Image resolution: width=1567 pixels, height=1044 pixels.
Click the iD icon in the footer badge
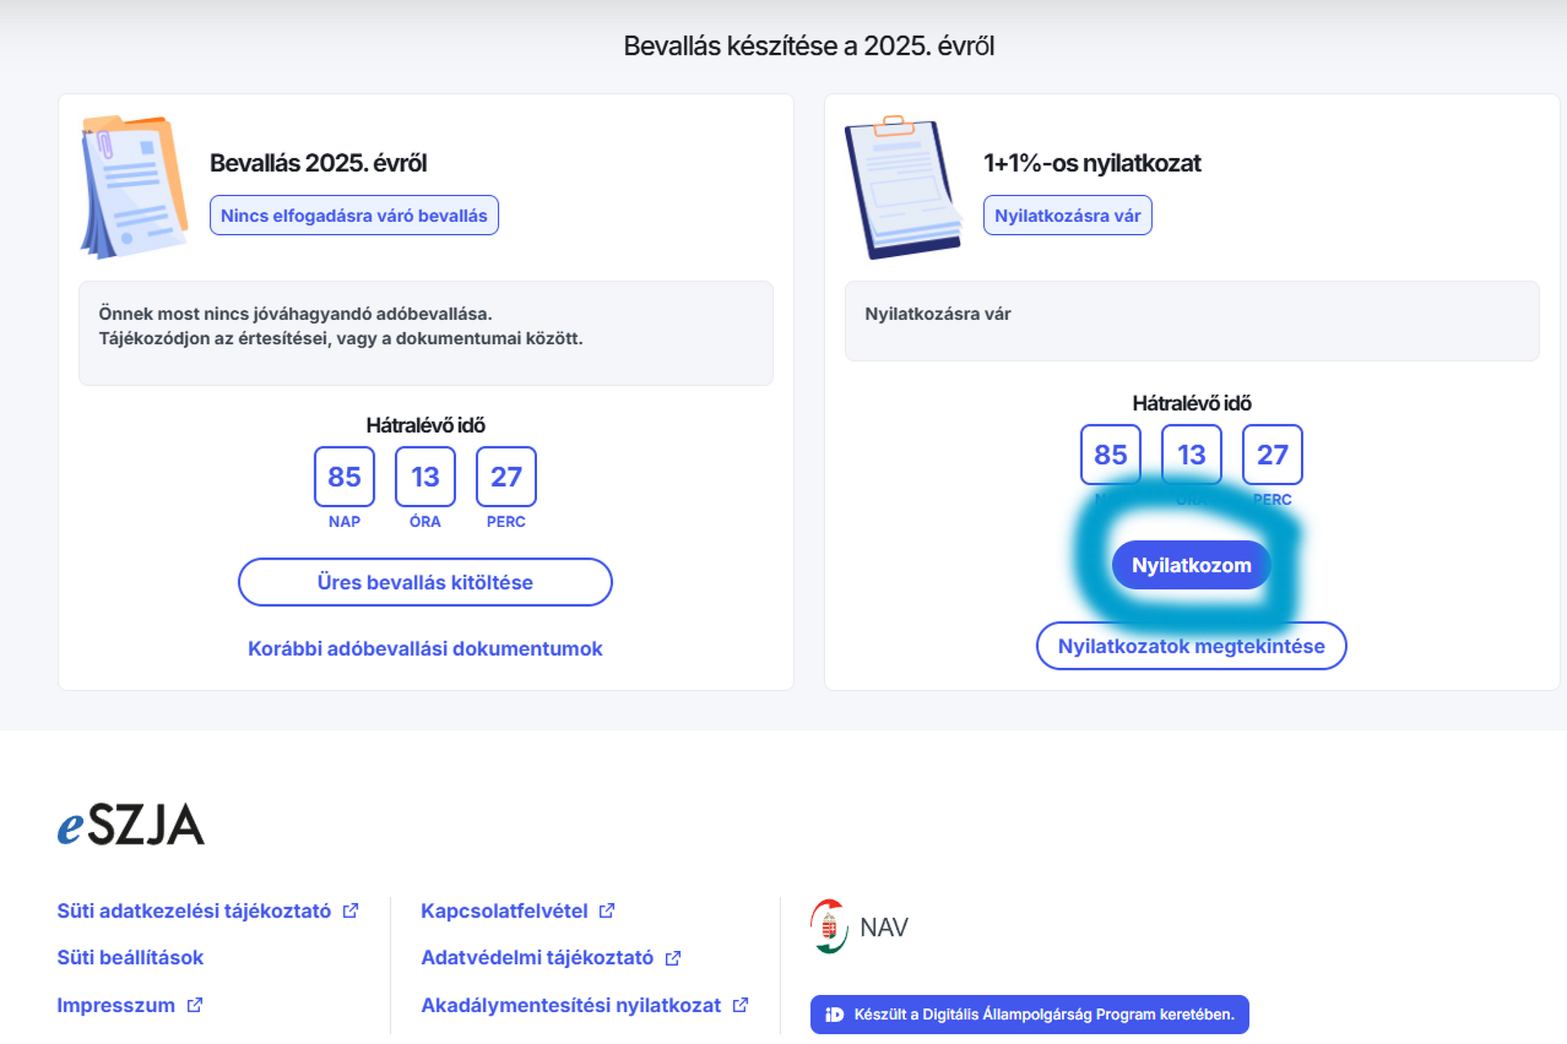(834, 1014)
